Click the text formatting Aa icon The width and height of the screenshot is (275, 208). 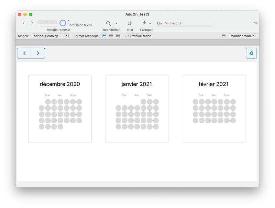coord(223,36)
